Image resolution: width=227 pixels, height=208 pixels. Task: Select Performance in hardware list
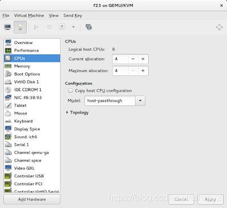click(32, 50)
